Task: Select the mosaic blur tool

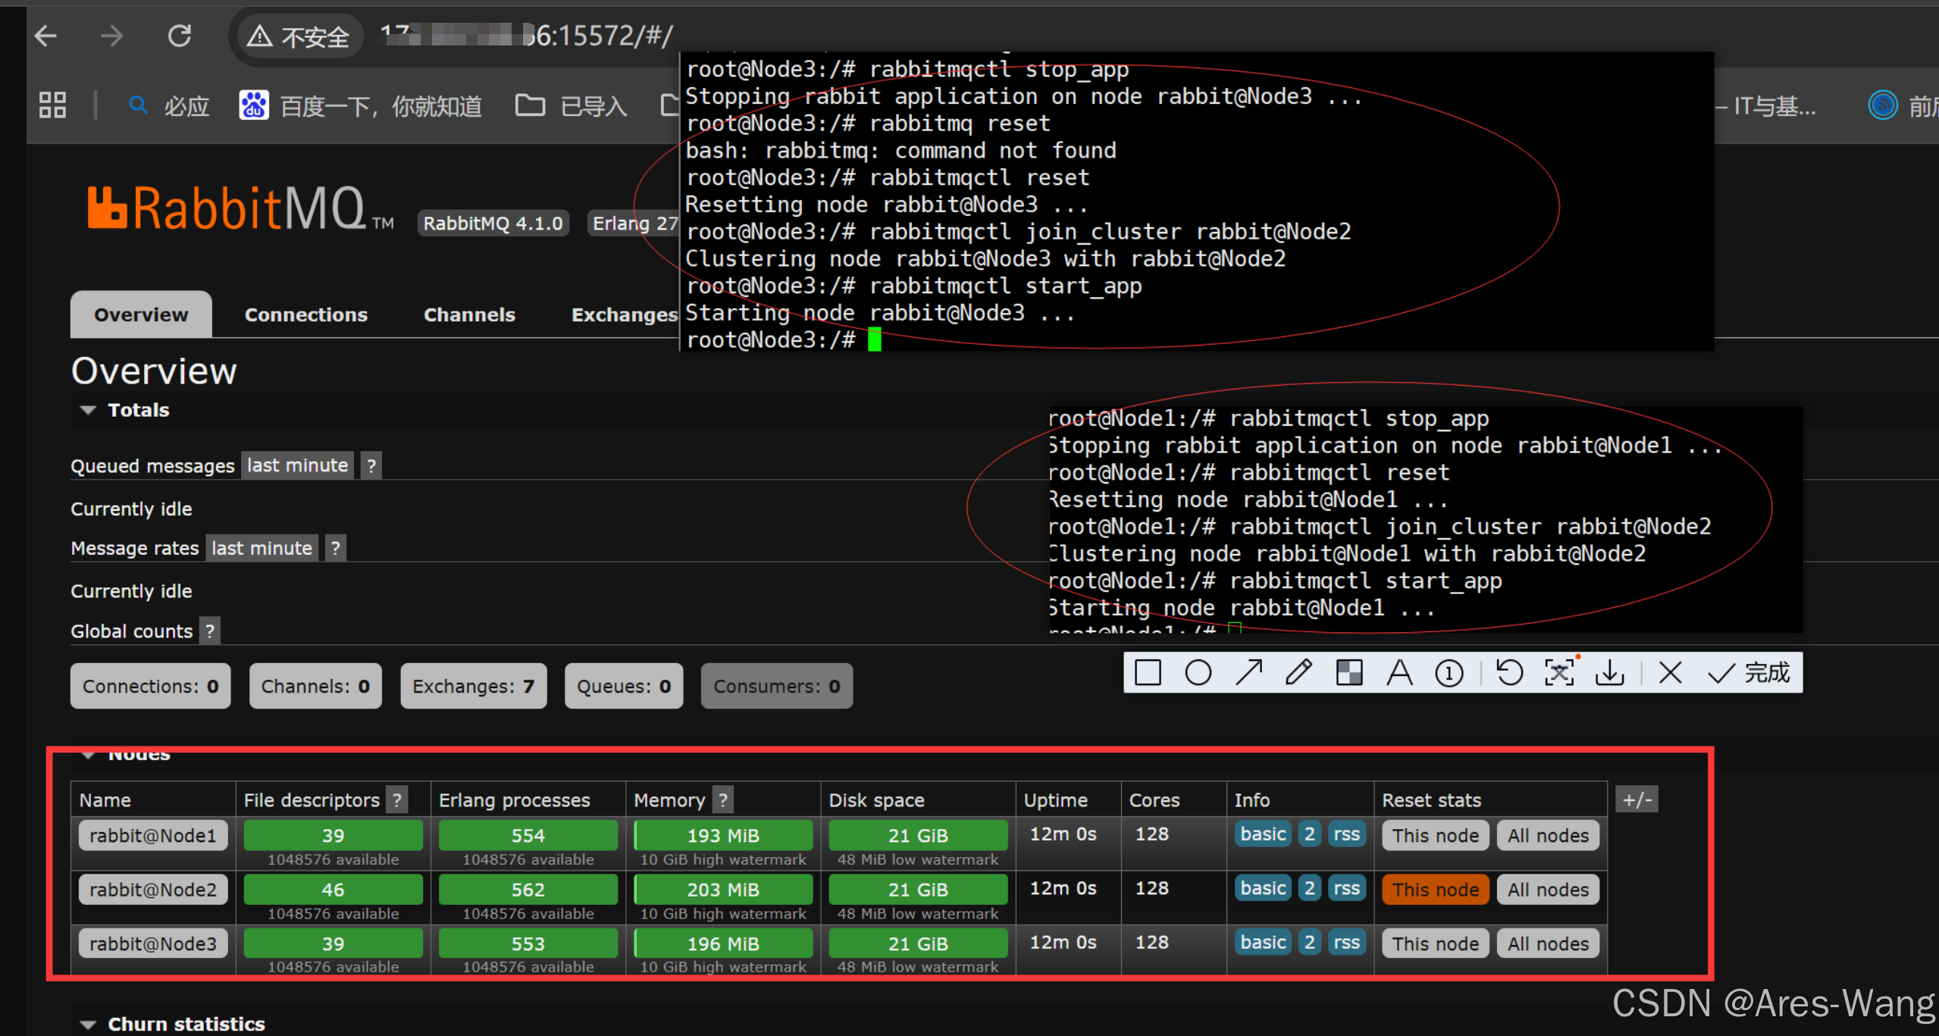Action: click(x=1349, y=672)
